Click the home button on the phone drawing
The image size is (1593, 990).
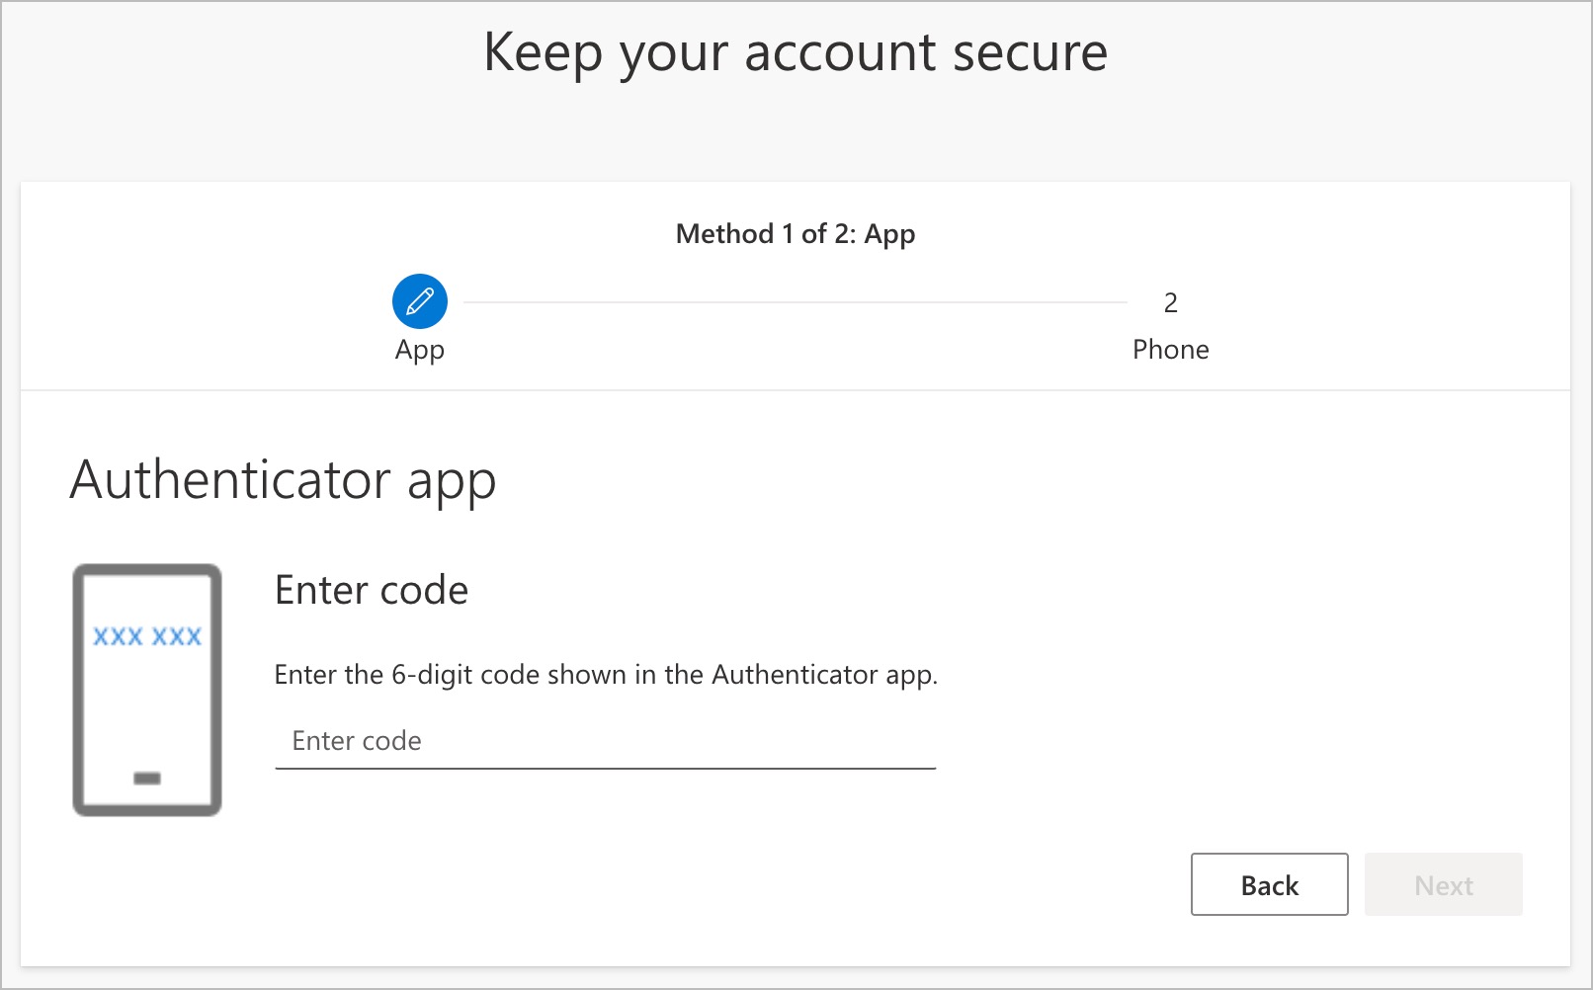(x=148, y=780)
